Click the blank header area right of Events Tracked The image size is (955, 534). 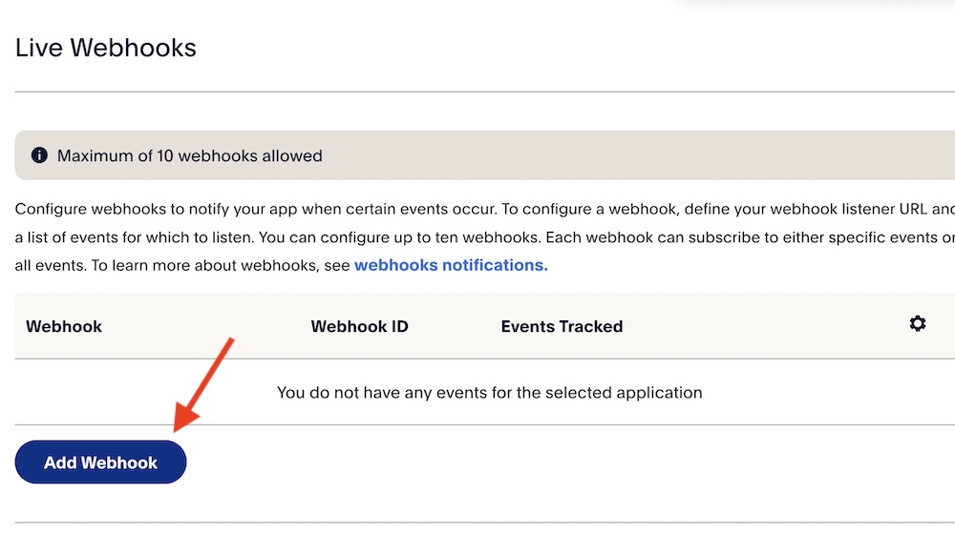(764, 326)
